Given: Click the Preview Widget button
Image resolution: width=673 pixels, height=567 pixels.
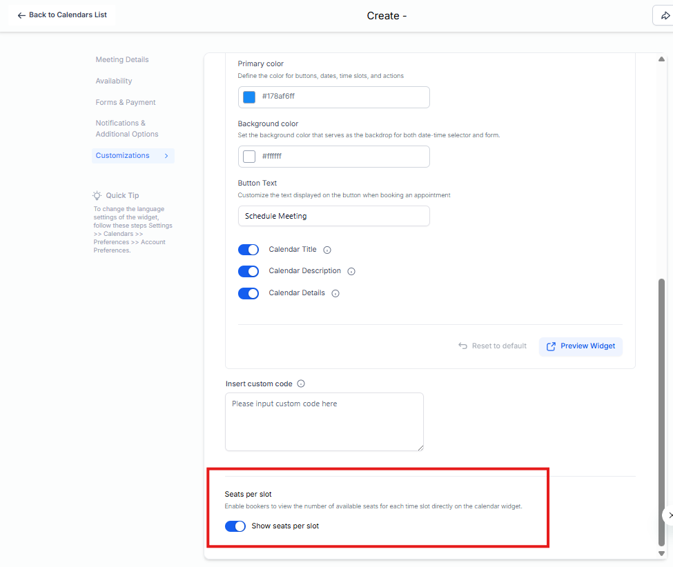Looking at the screenshot, I should coord(581,346).
